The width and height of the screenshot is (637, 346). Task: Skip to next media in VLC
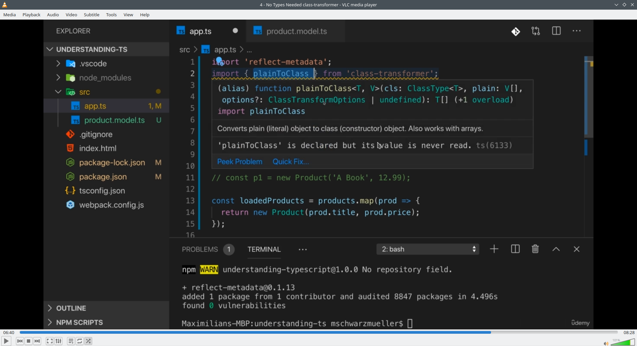tap(37, 341)
